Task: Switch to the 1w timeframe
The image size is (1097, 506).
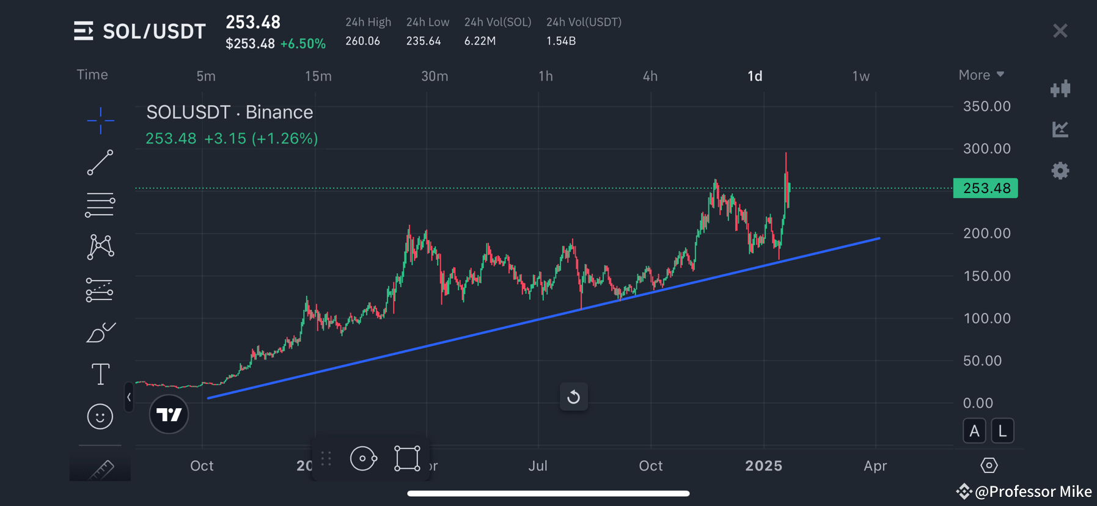Action: click(x=861, y=76)
